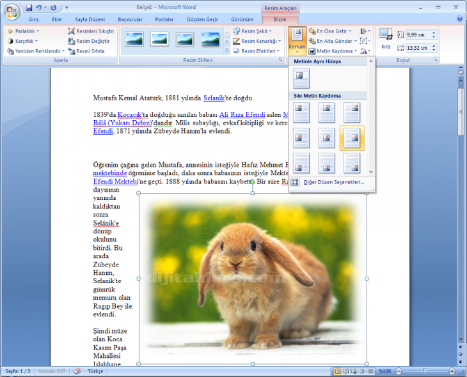This screenshot has width=467, height=377.
Task: Open the Resim Efektleri dropdown
Action: point(256,51)
